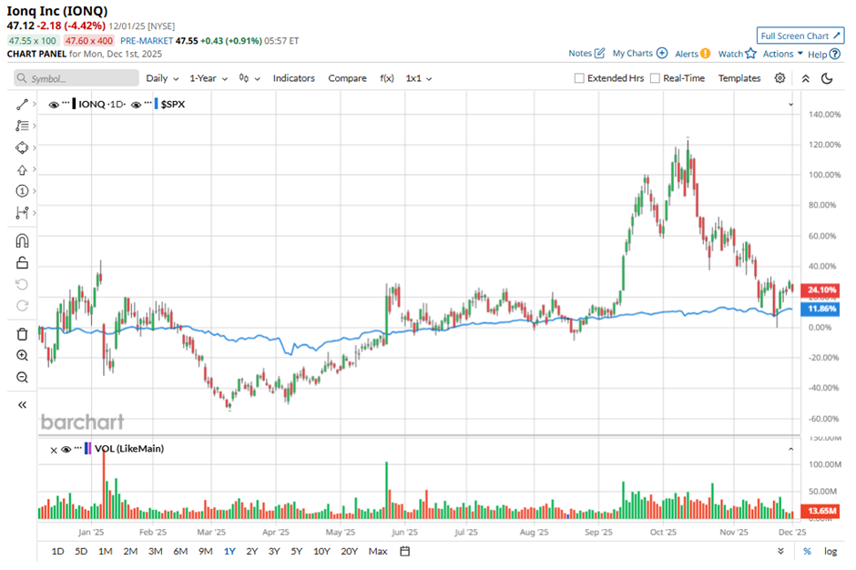
Task: Select the Max time range
Action: 378,552
